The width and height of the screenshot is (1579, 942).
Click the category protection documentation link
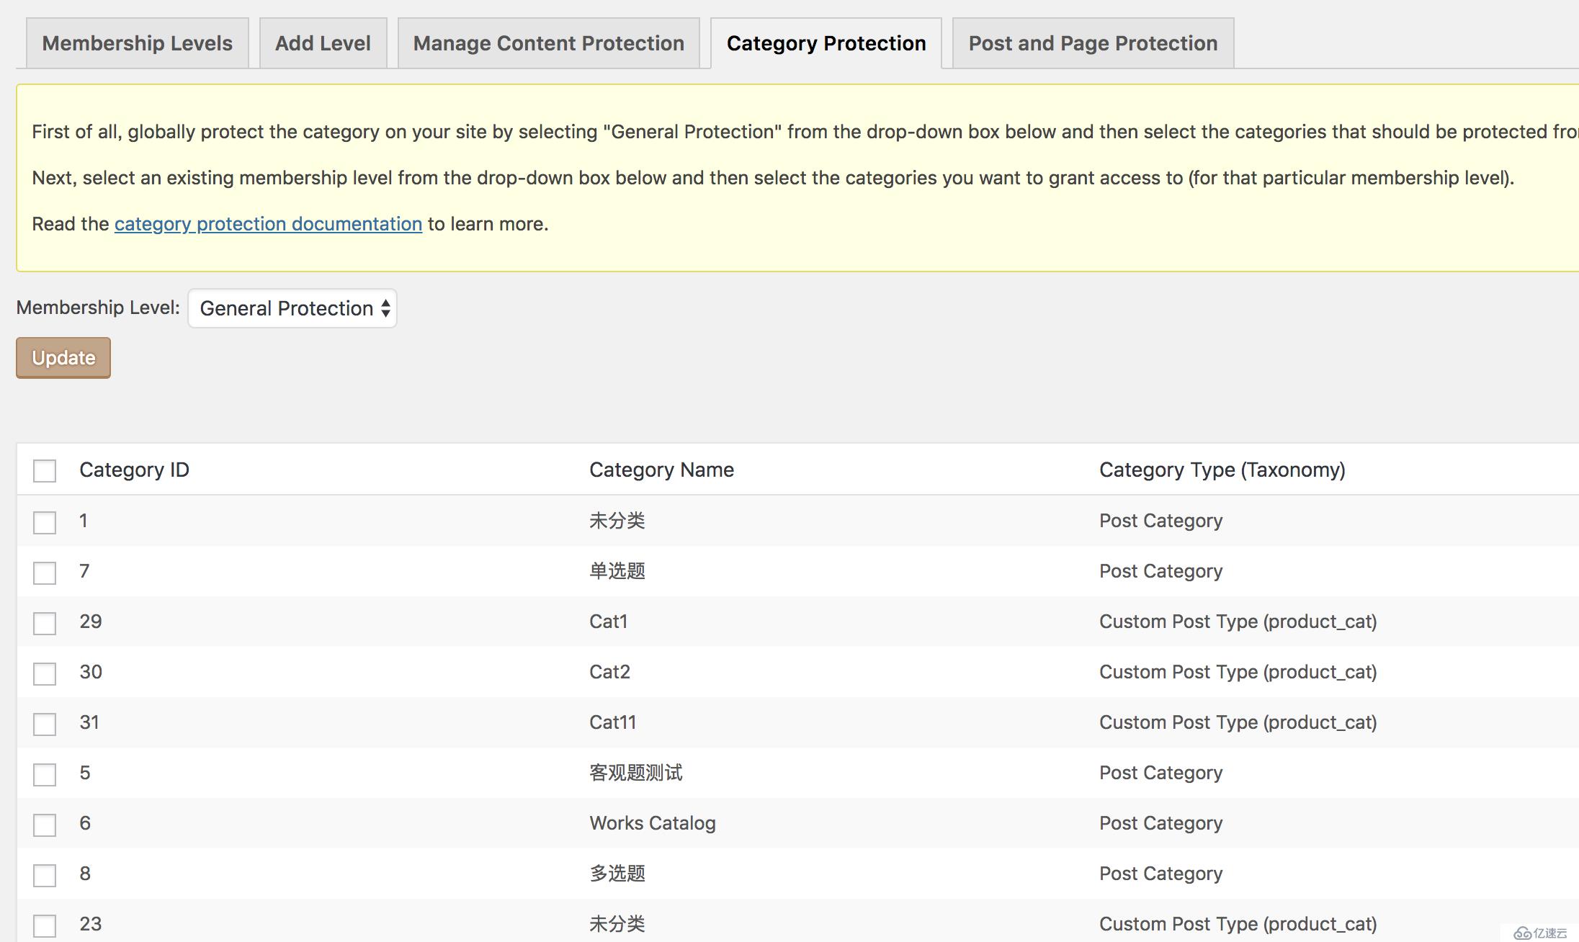pos(268,224)
